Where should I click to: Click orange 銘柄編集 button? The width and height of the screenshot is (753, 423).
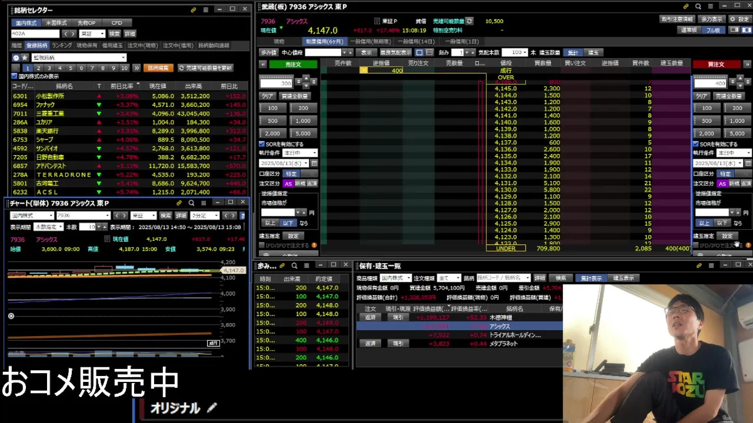tap(158, 68)
